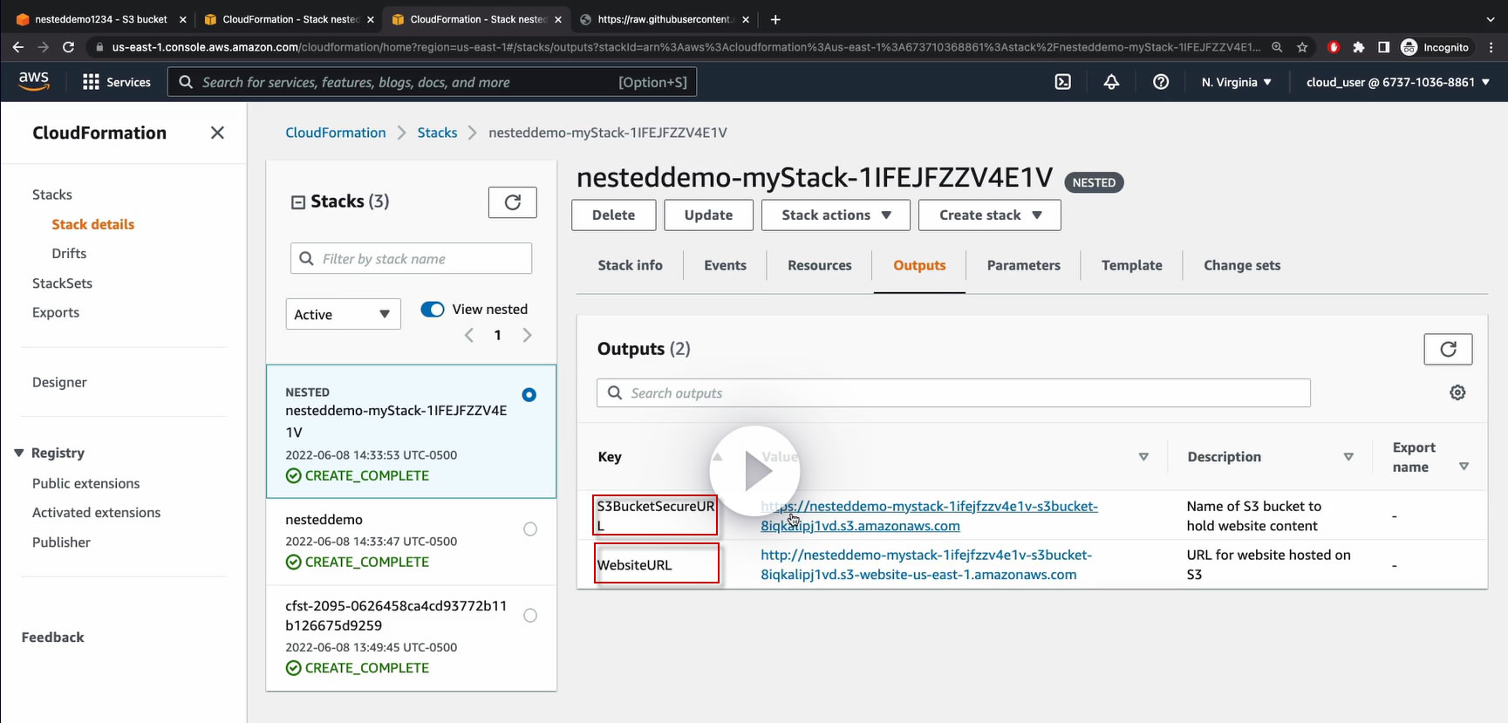Open the Active status filter dropdown
The image size is (1508, 723).
coord(344,314)
